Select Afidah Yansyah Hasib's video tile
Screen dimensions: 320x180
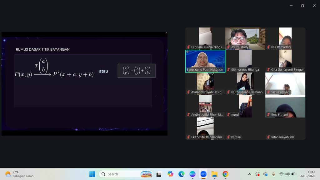(205, 84)
